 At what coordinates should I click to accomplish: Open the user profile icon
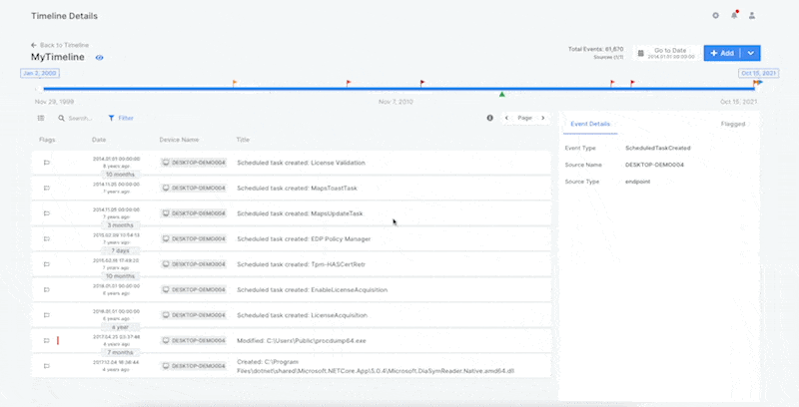(752, 16)
